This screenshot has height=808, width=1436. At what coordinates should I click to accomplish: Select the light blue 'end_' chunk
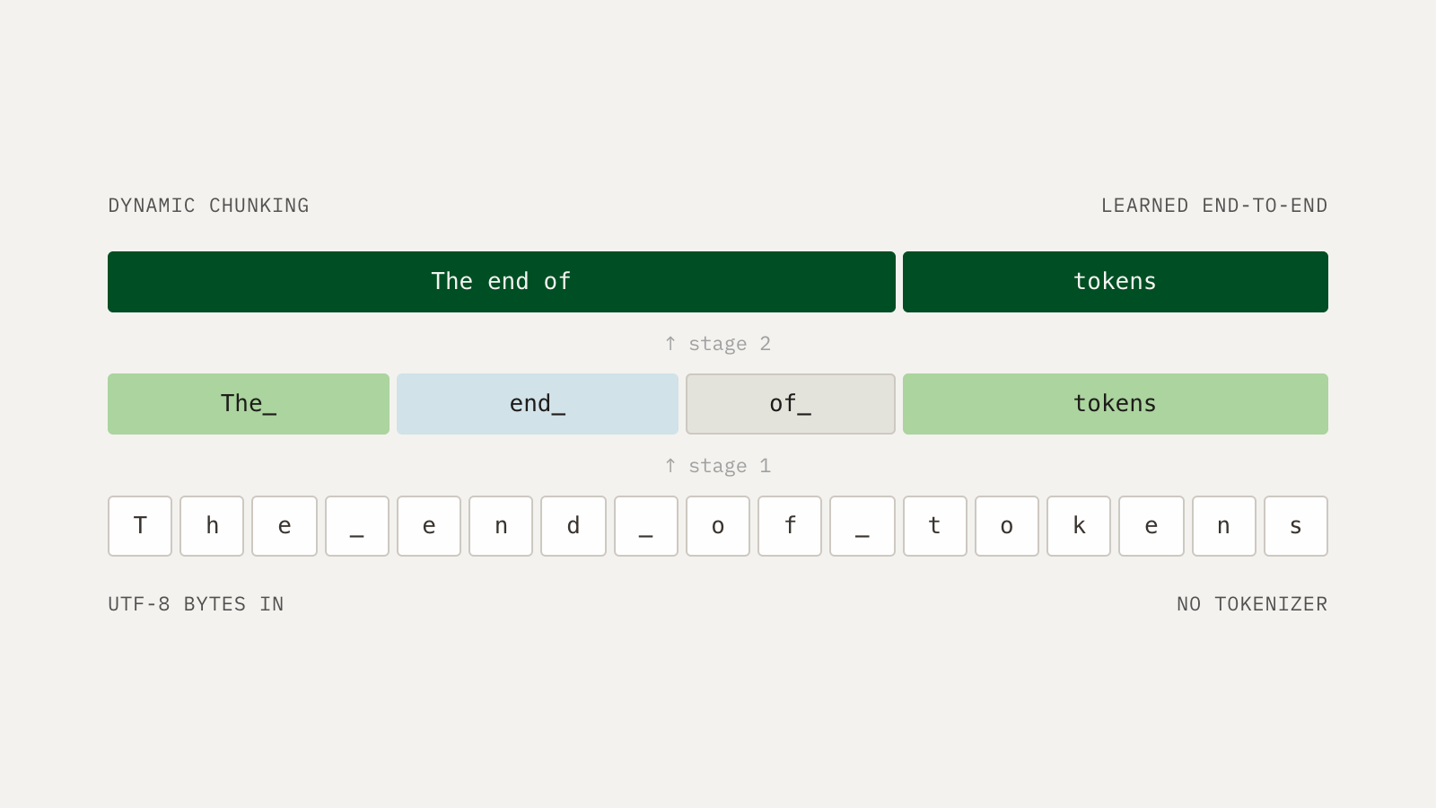tap(538, 404)
